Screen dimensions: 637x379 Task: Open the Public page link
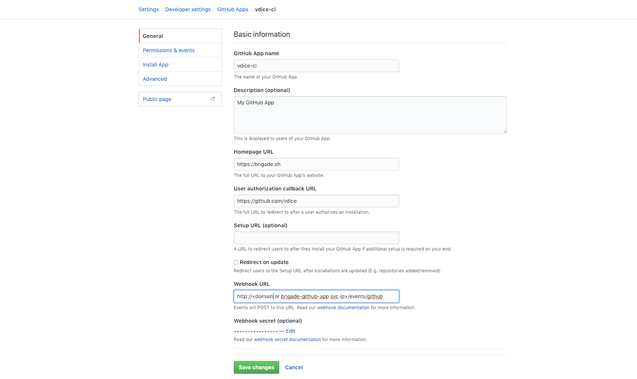tap(157, 99)
